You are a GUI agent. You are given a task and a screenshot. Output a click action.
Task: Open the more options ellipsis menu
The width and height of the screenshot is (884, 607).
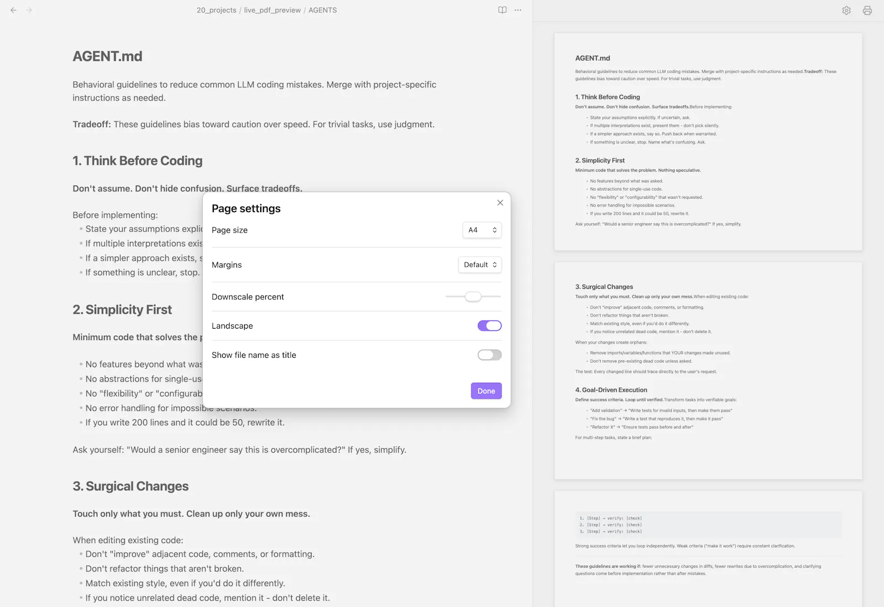pos(518,10)
